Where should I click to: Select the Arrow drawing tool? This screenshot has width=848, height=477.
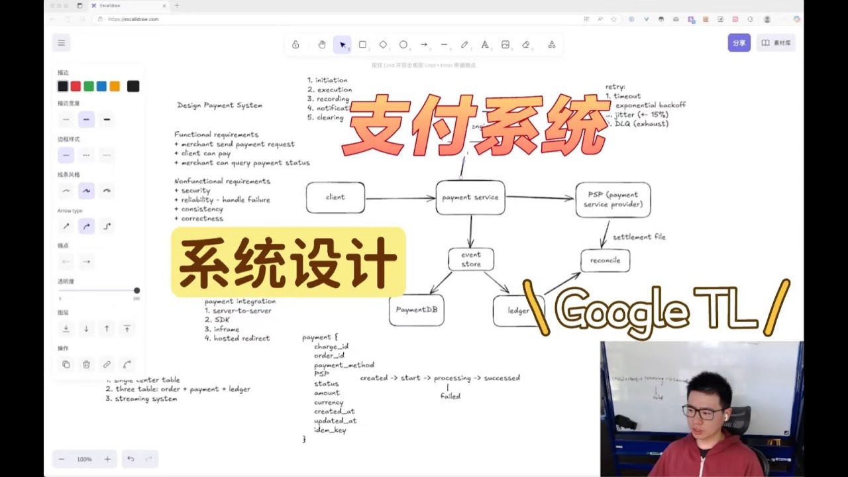[x=424, y=44]
